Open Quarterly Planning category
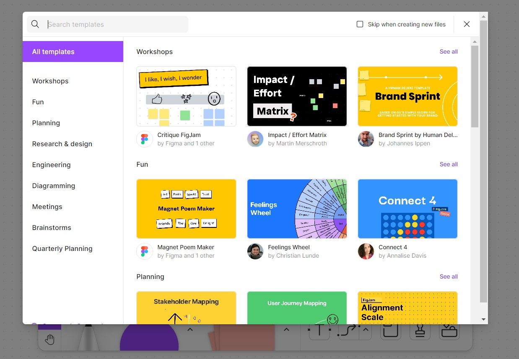 62,248
